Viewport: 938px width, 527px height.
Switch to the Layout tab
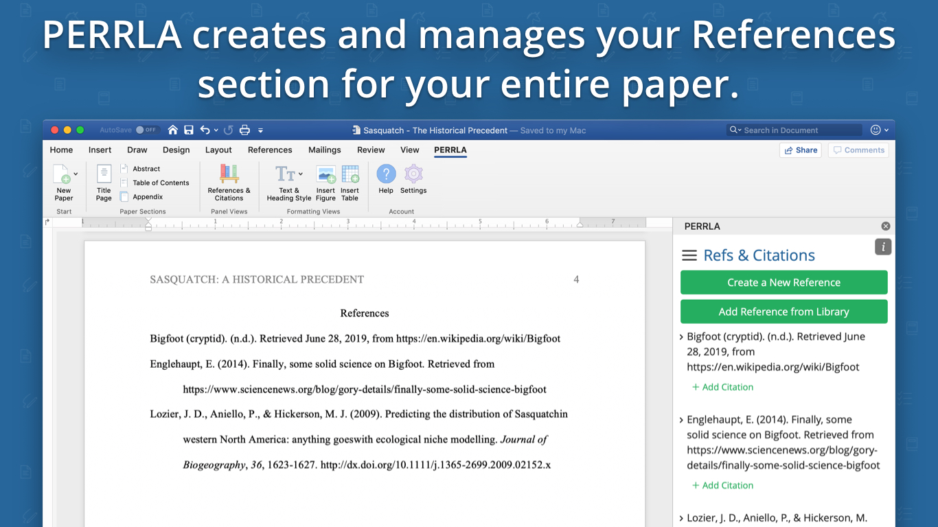click(x=218, y=150)
